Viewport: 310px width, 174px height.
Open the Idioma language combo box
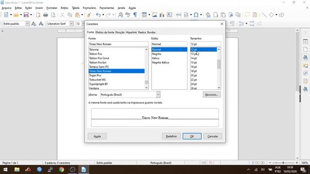point(130,95)
